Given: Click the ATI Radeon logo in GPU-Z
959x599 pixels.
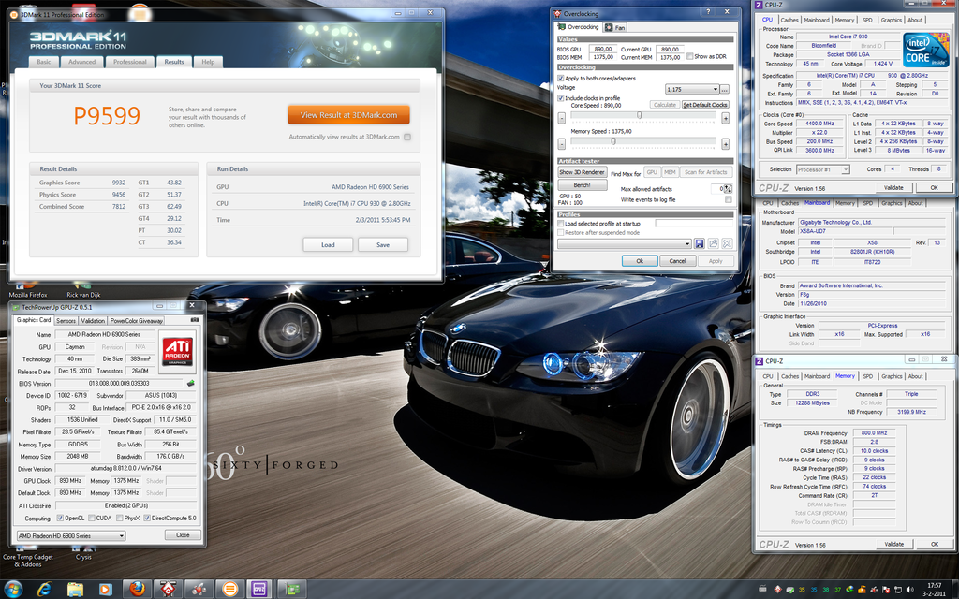Looking at the screenshot, I should click(x=178, y=349).
